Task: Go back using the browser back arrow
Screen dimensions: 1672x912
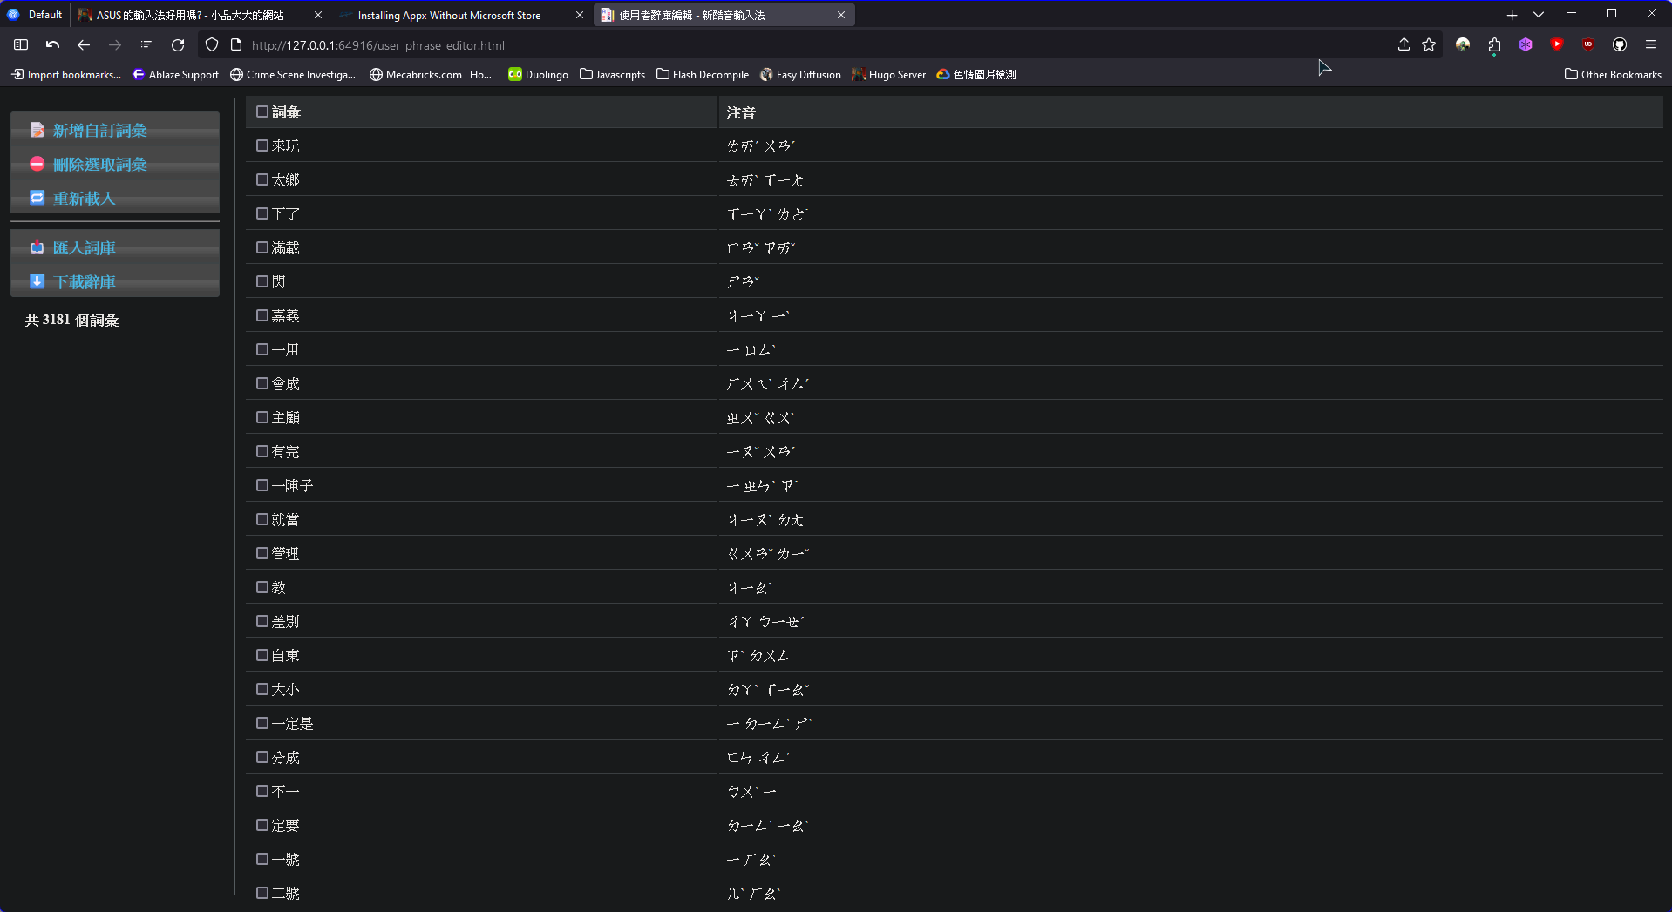Action: [84, 45]
